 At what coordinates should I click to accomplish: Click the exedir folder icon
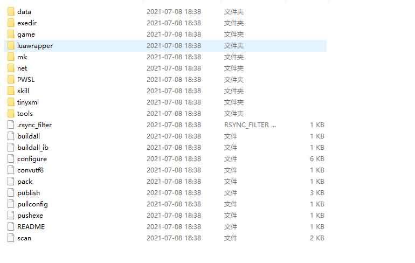click(11, 23)
